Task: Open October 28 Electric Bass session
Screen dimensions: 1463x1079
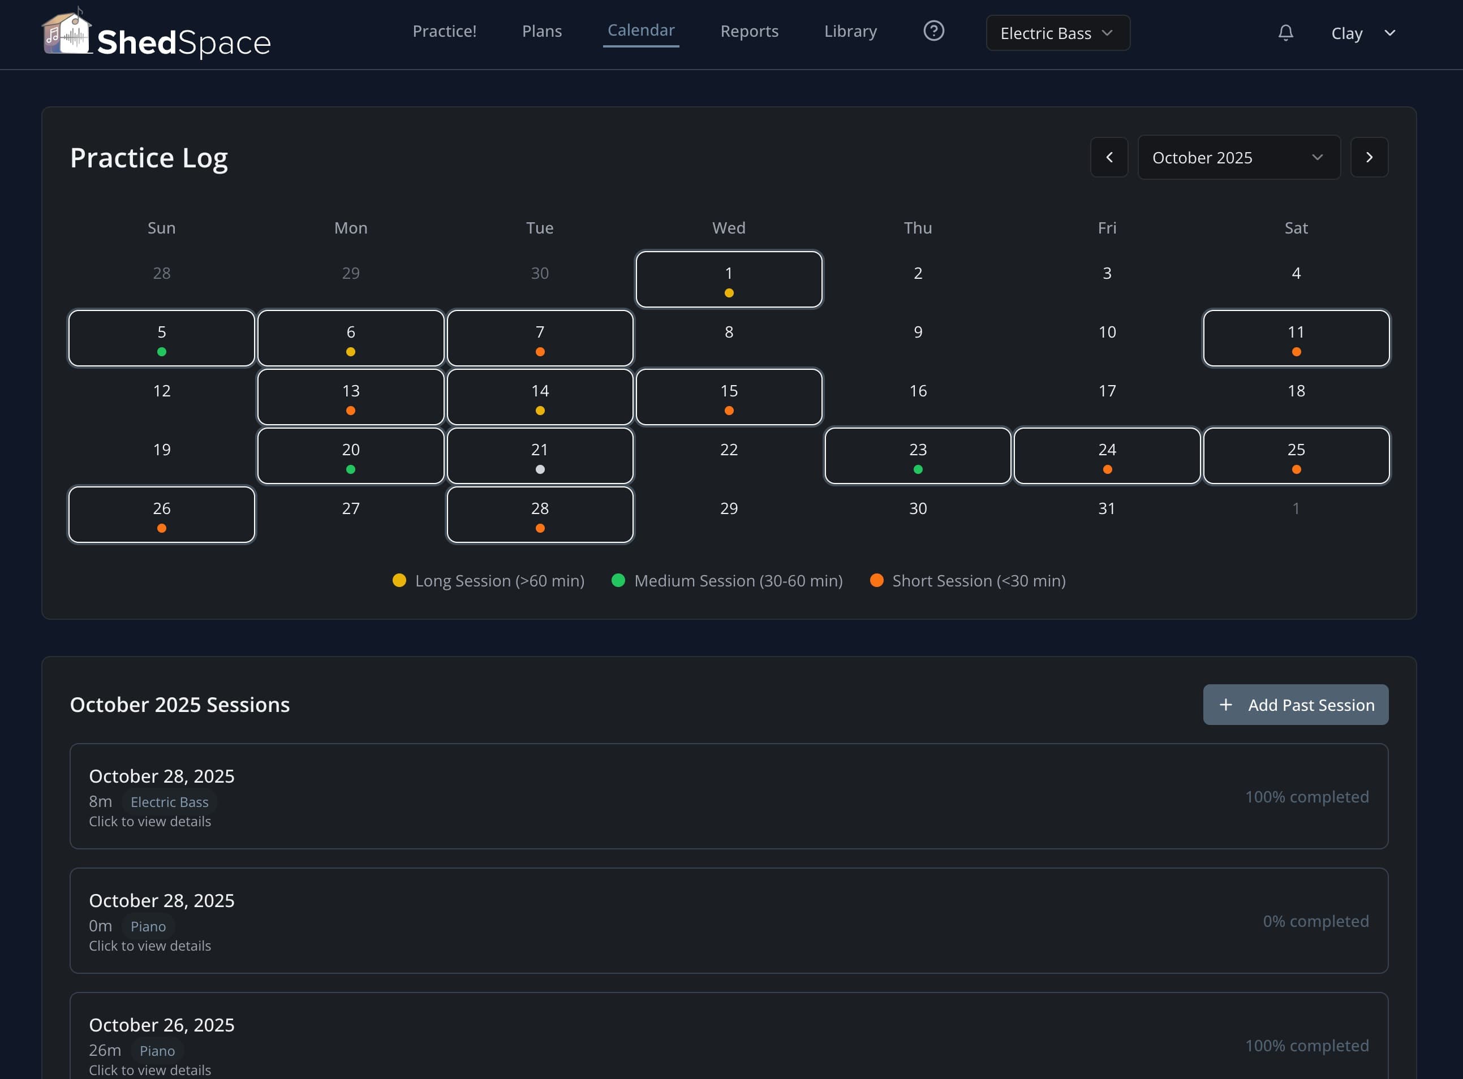Action: (729, 796)
